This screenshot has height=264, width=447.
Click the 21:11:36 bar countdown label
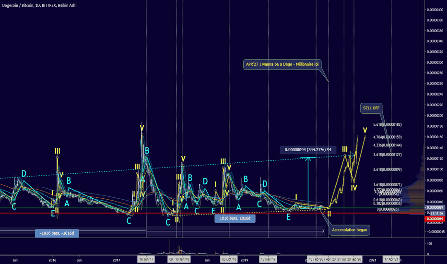coord(436,213)
